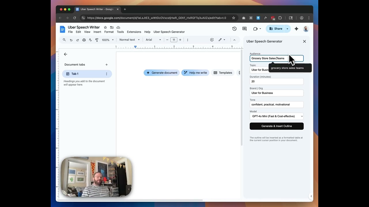Viewport: 369px width, 207px height.
Task: Click the Audience input field
Action: [x=276, y=58]
